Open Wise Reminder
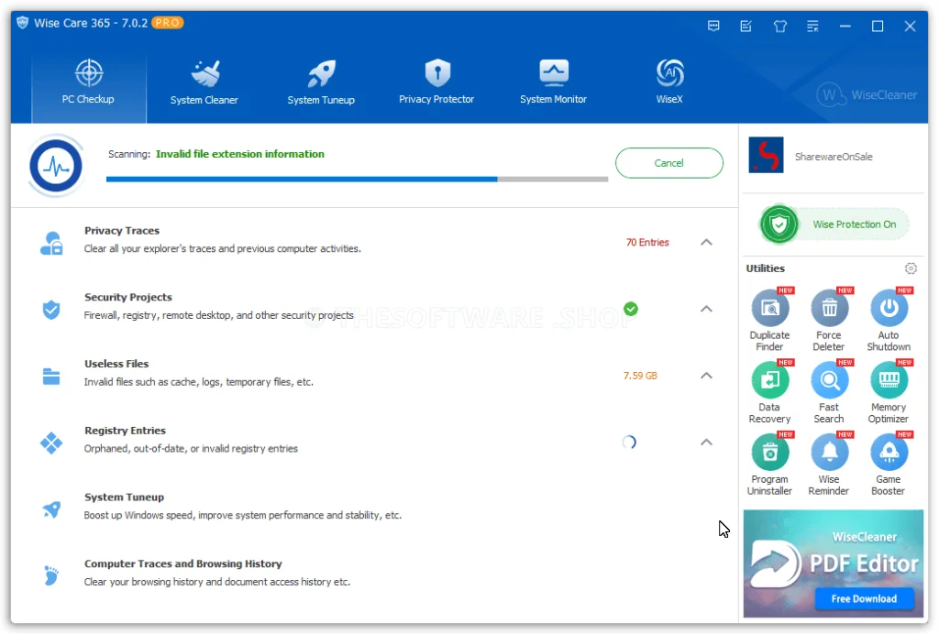This screenshot has height=634, width=939. (x=829, y=453)
